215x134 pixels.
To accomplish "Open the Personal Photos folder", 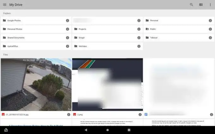I will pyautogui.click(x=36, y=29).
